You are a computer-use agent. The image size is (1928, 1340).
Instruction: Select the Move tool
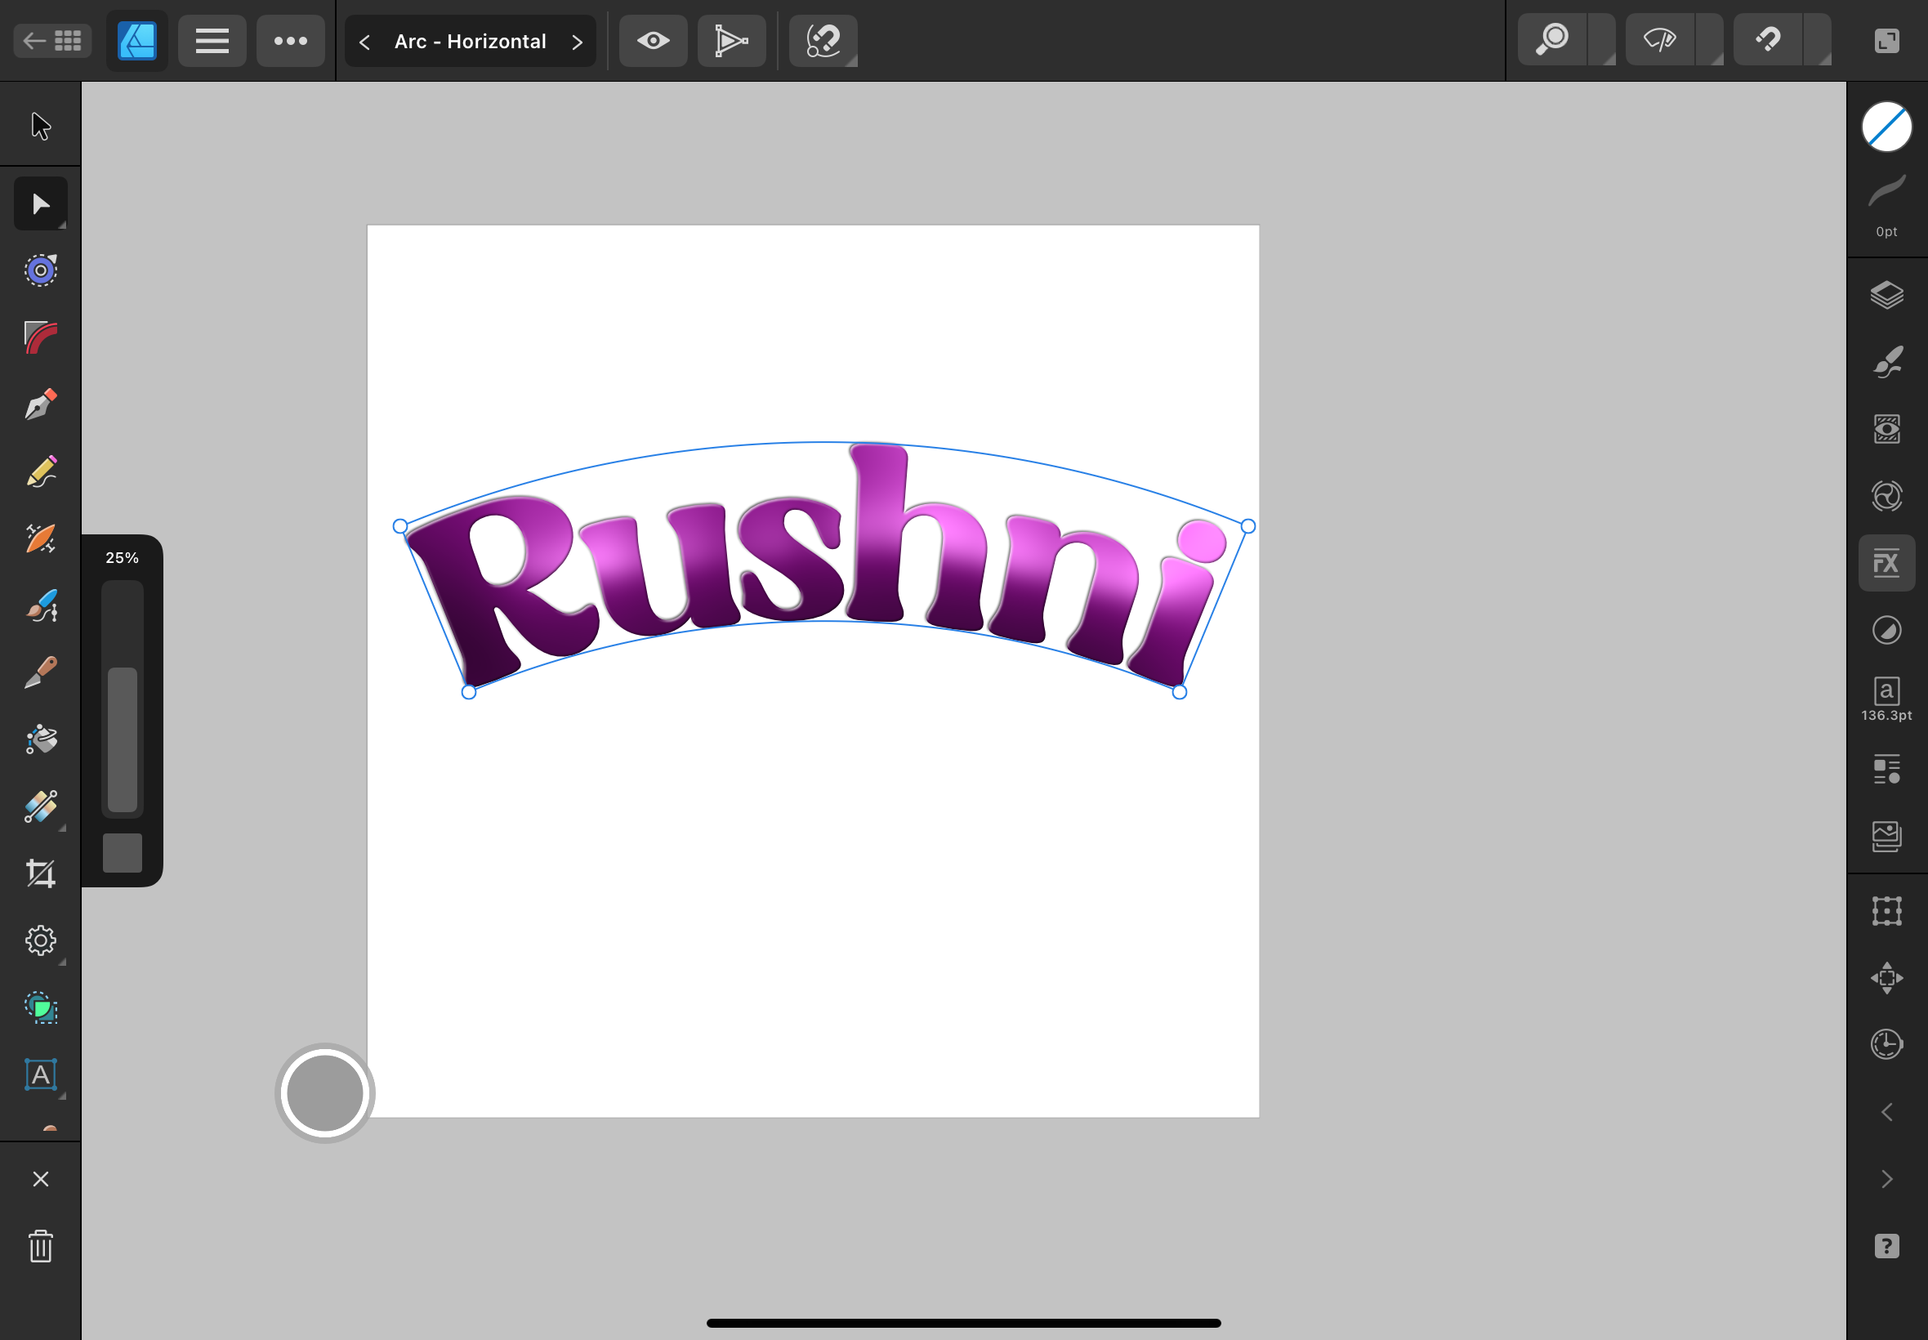tap(40, 126)
